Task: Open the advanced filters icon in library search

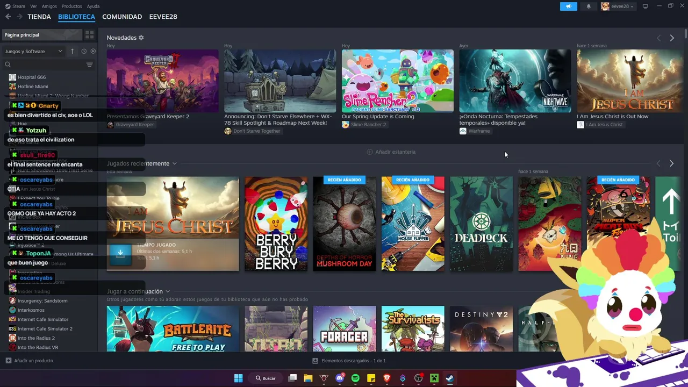Action: [x=89, y=64]
